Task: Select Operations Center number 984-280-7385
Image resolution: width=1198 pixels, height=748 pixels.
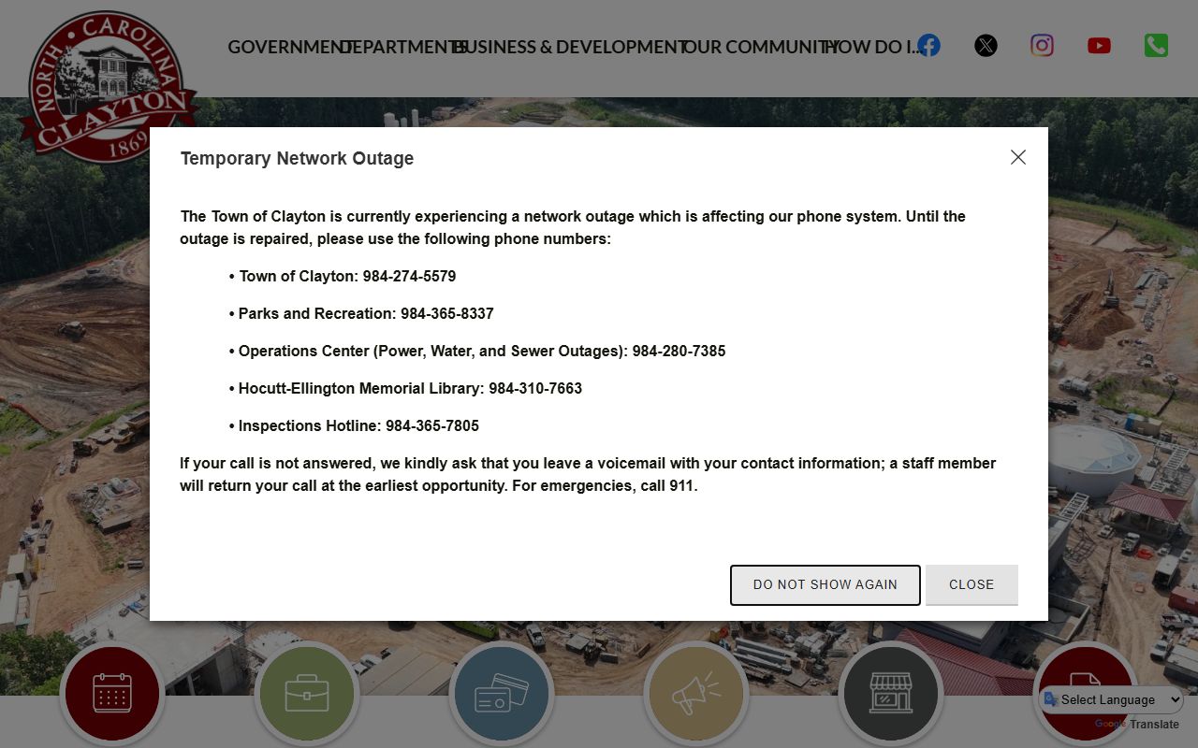Action: (x=679, y=351)
